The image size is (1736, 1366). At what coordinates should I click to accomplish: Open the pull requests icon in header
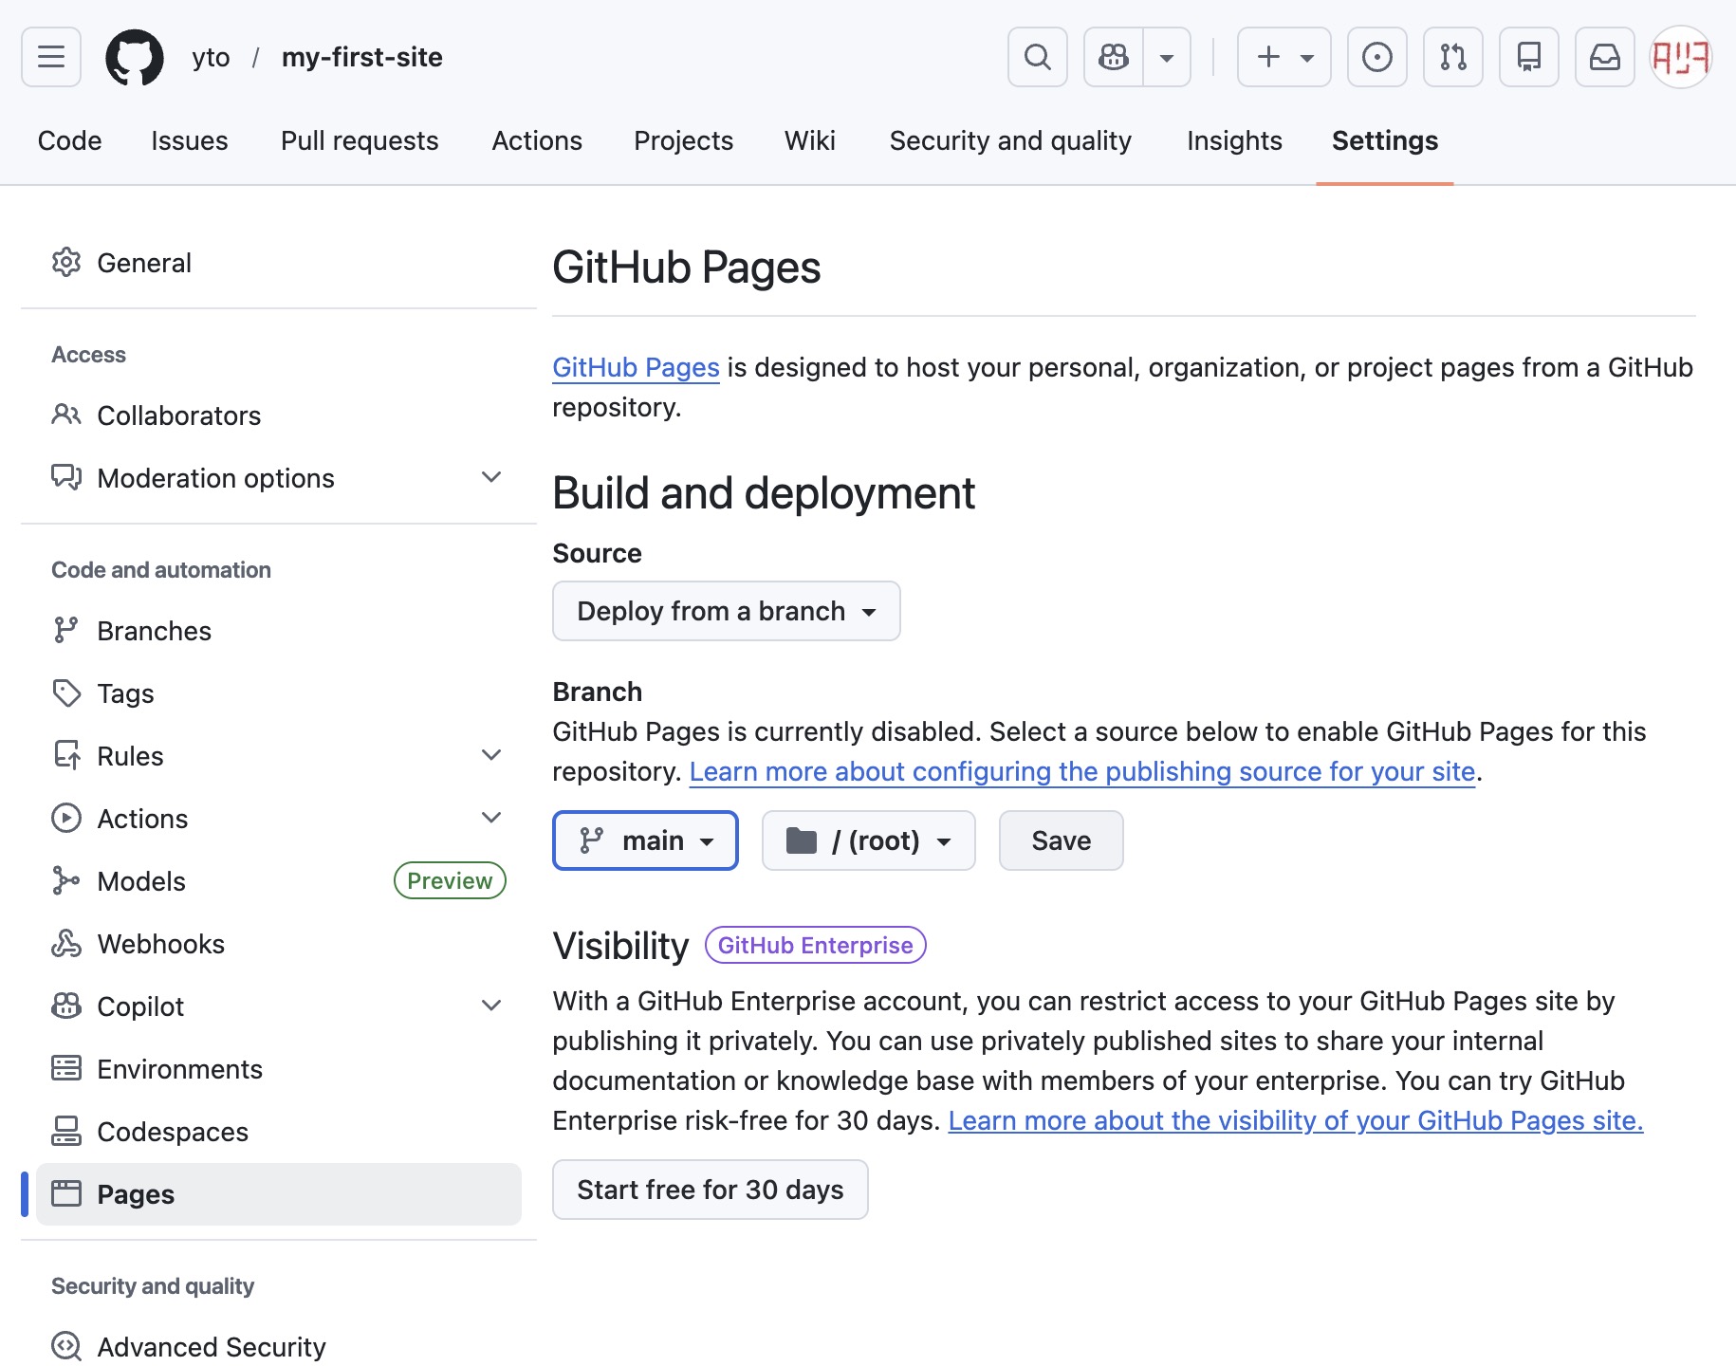click(1453, 57)
